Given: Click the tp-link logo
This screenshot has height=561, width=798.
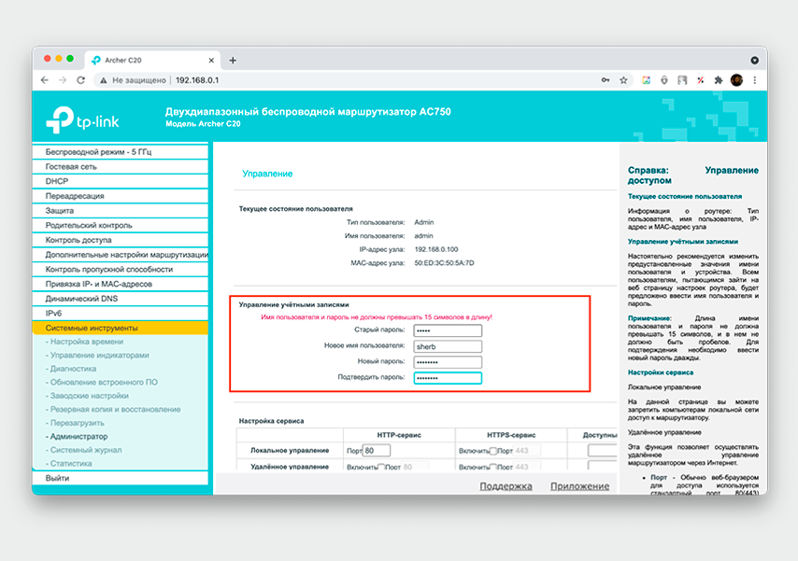Looking at the screenshot, I should point(82,120).
